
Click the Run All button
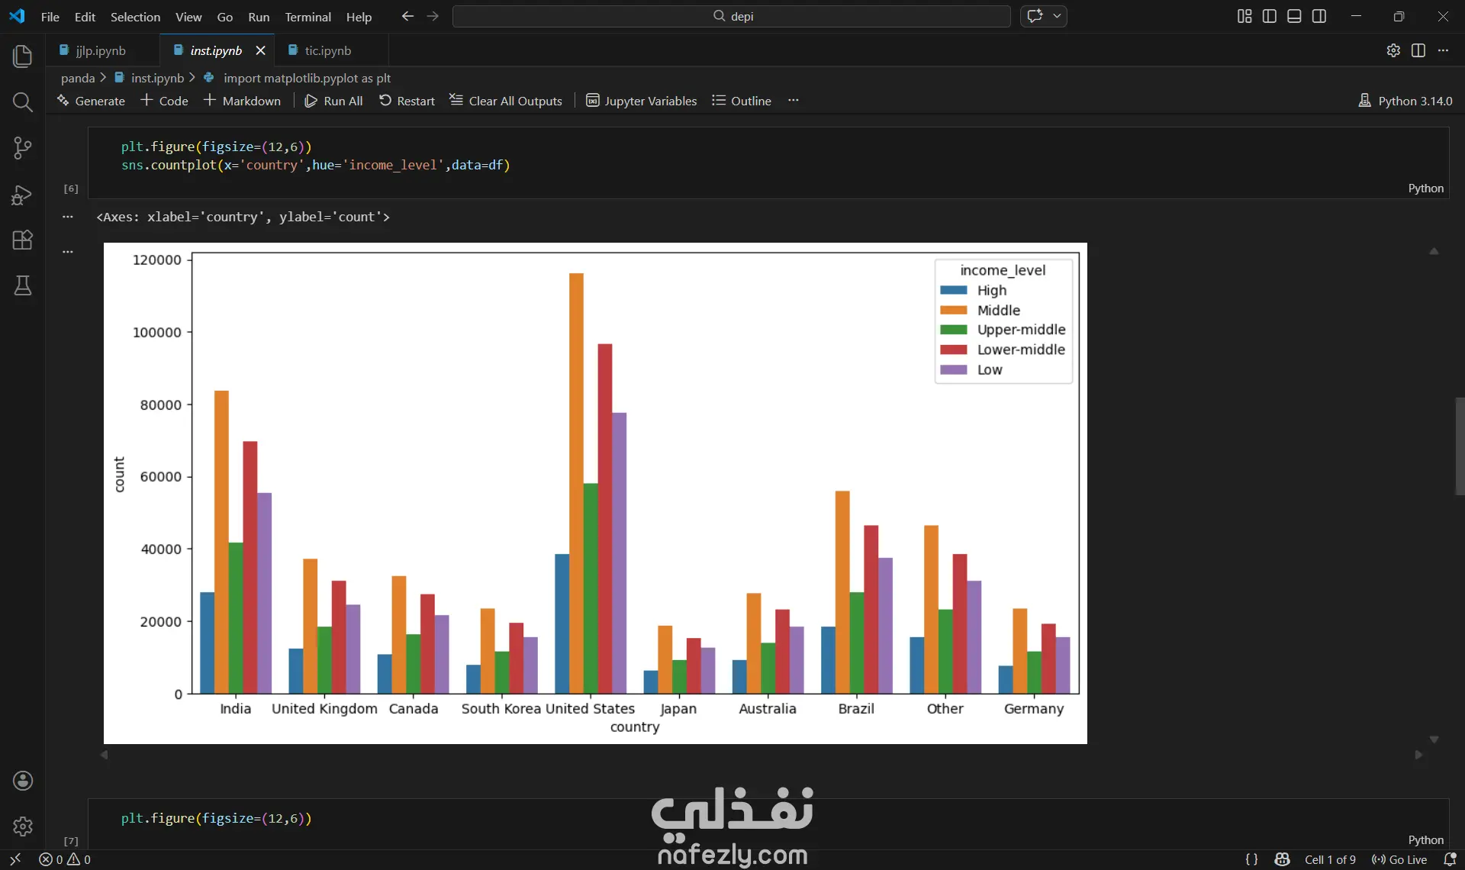333,101
